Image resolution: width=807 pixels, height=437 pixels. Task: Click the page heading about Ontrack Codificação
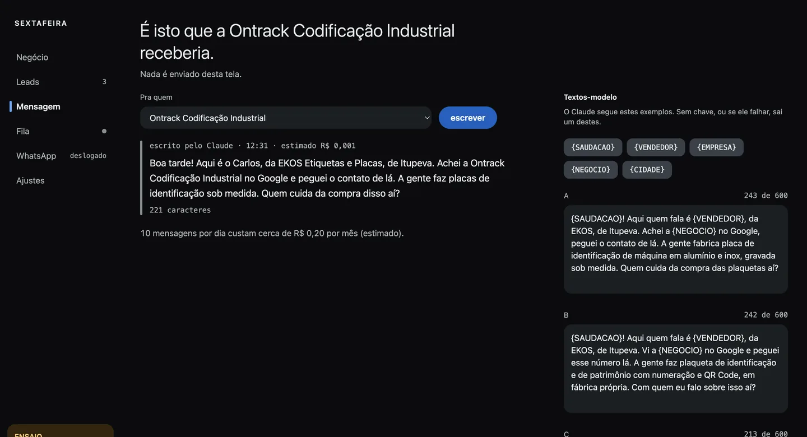[x=298, y=41]
